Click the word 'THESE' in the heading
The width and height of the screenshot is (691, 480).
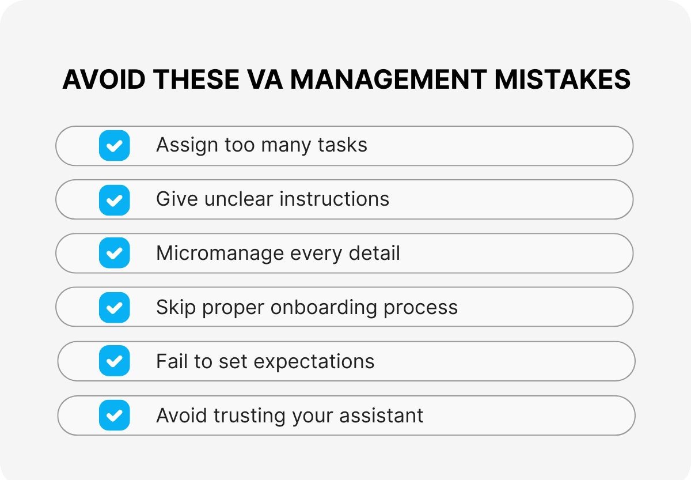193,80
